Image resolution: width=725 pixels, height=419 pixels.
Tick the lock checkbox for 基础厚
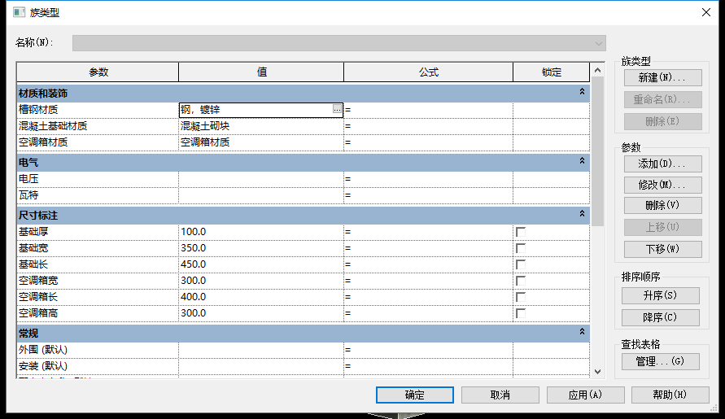point(521,232)
